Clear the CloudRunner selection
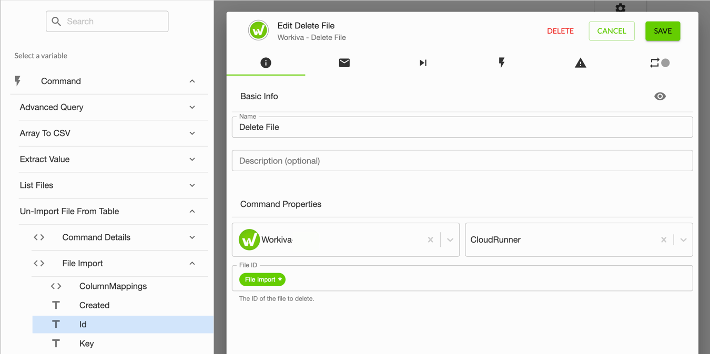This screenshot has height=354, width=710. pos(664,240)
